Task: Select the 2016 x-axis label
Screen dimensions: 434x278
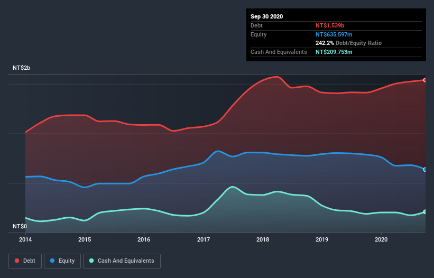Action: (144, 239)
